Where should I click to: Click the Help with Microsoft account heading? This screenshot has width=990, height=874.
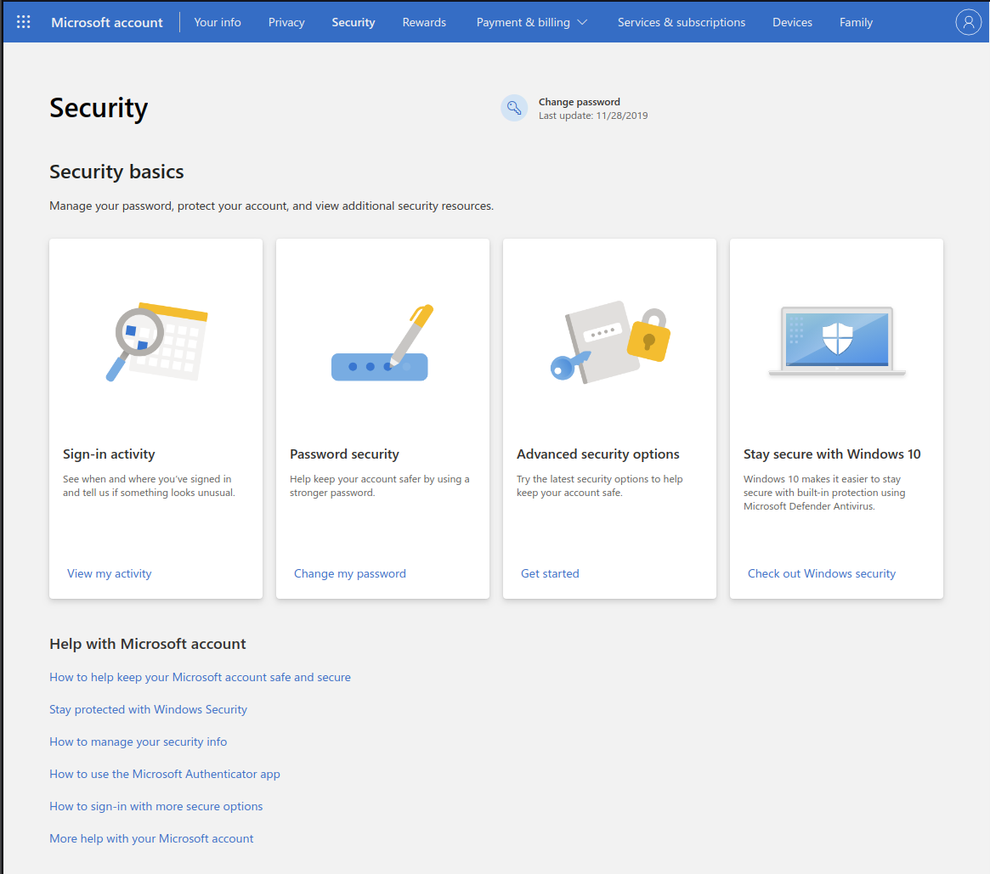[x=148, y=644]
